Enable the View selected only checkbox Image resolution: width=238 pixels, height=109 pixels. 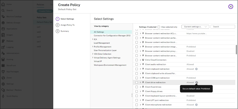coord(159,27)
